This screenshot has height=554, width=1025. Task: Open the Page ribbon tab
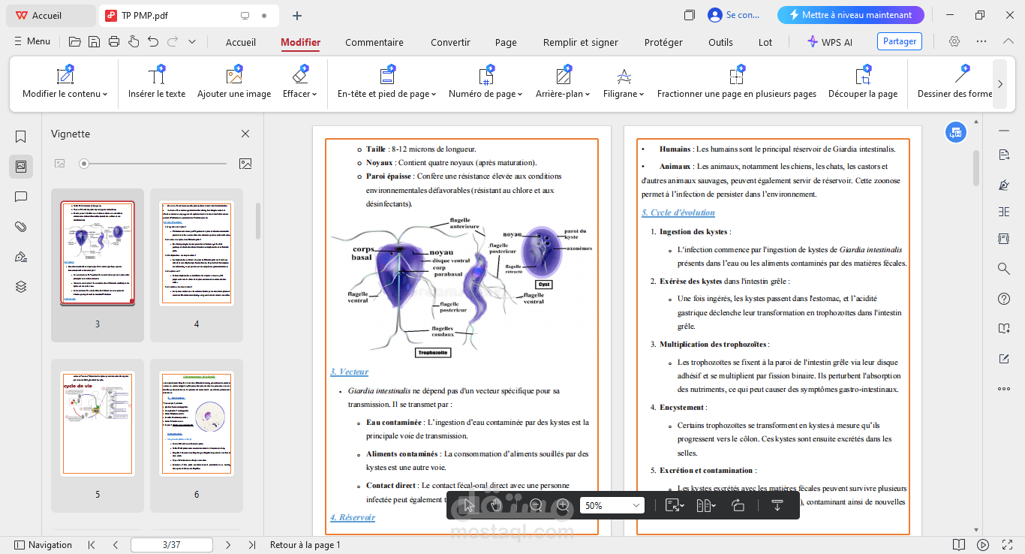pyautogui.click(x=506, y=42)
